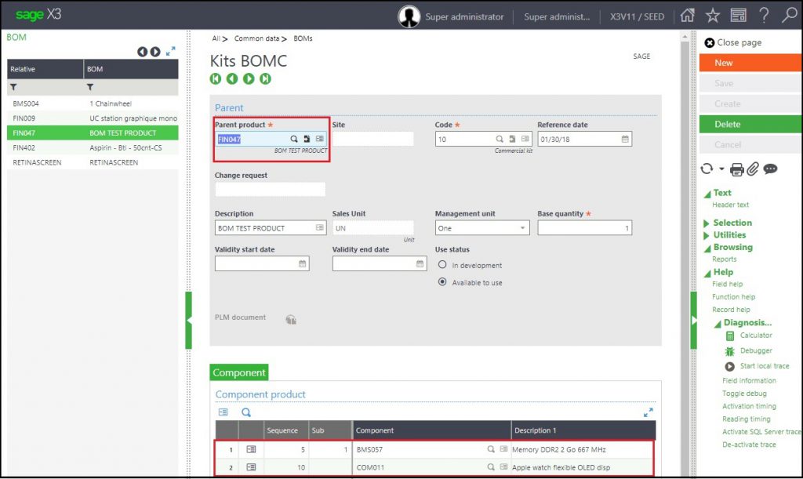Open the calendar view icon in top bar

[x=738, y=16]
